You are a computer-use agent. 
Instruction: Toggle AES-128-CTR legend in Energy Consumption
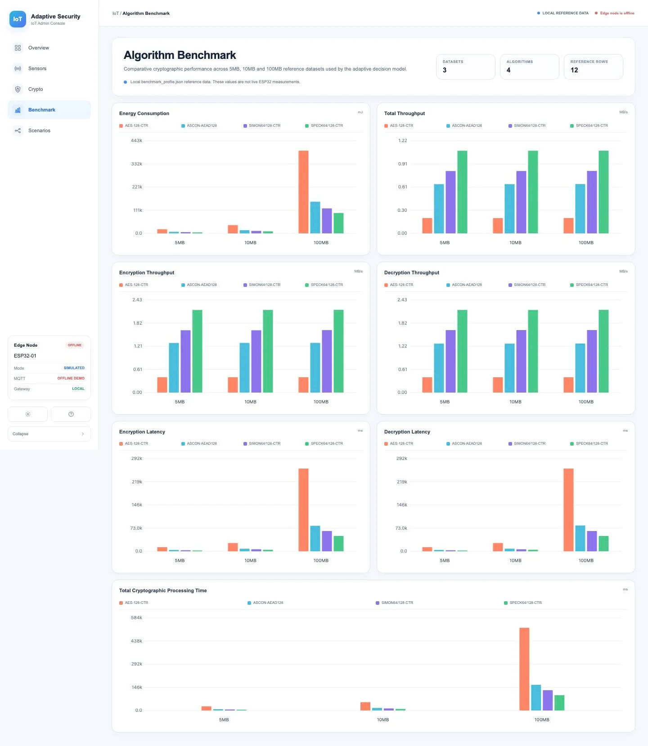[134, 125]
